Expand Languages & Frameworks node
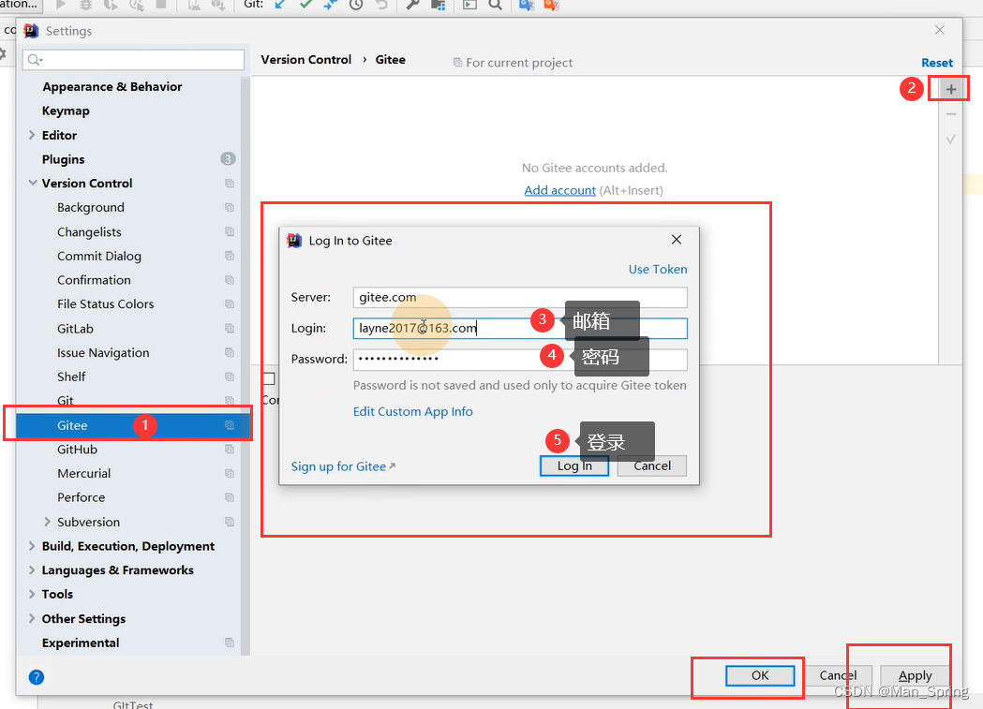This screenshot has width=983, height=709. 31,570
